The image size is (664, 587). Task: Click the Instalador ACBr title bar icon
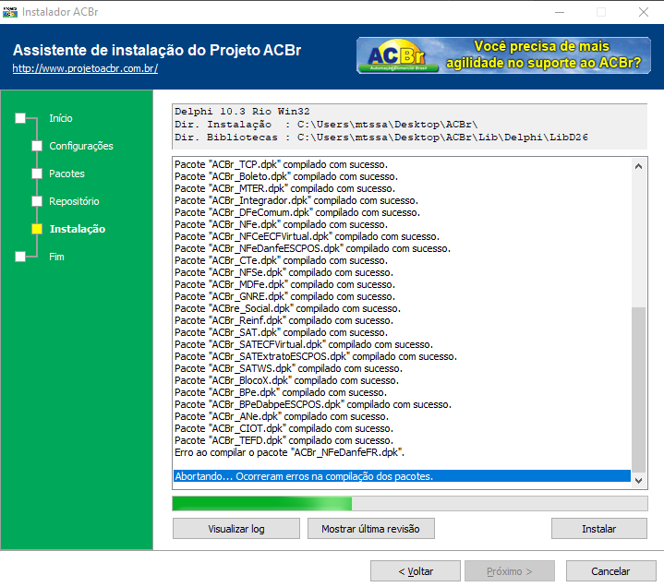[x=10, y=12]
